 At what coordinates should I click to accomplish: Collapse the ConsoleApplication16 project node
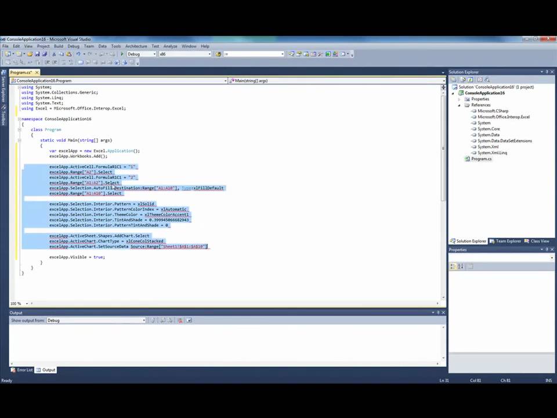[453, 93]
